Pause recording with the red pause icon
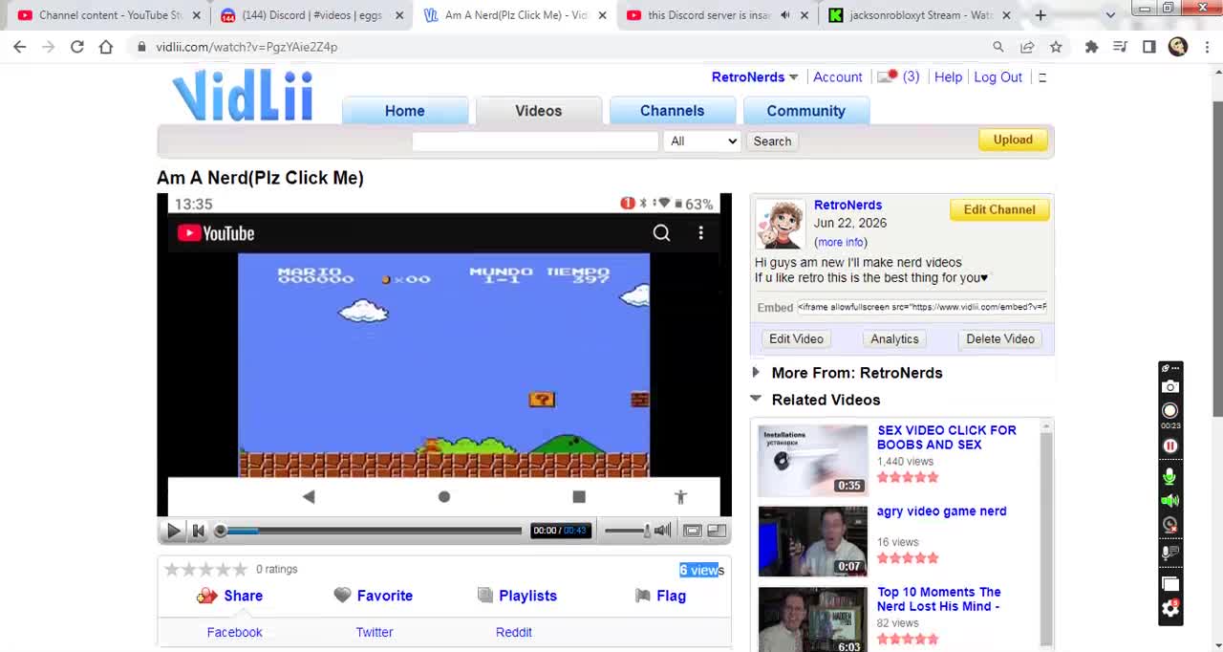 [x=1170, y=446]
